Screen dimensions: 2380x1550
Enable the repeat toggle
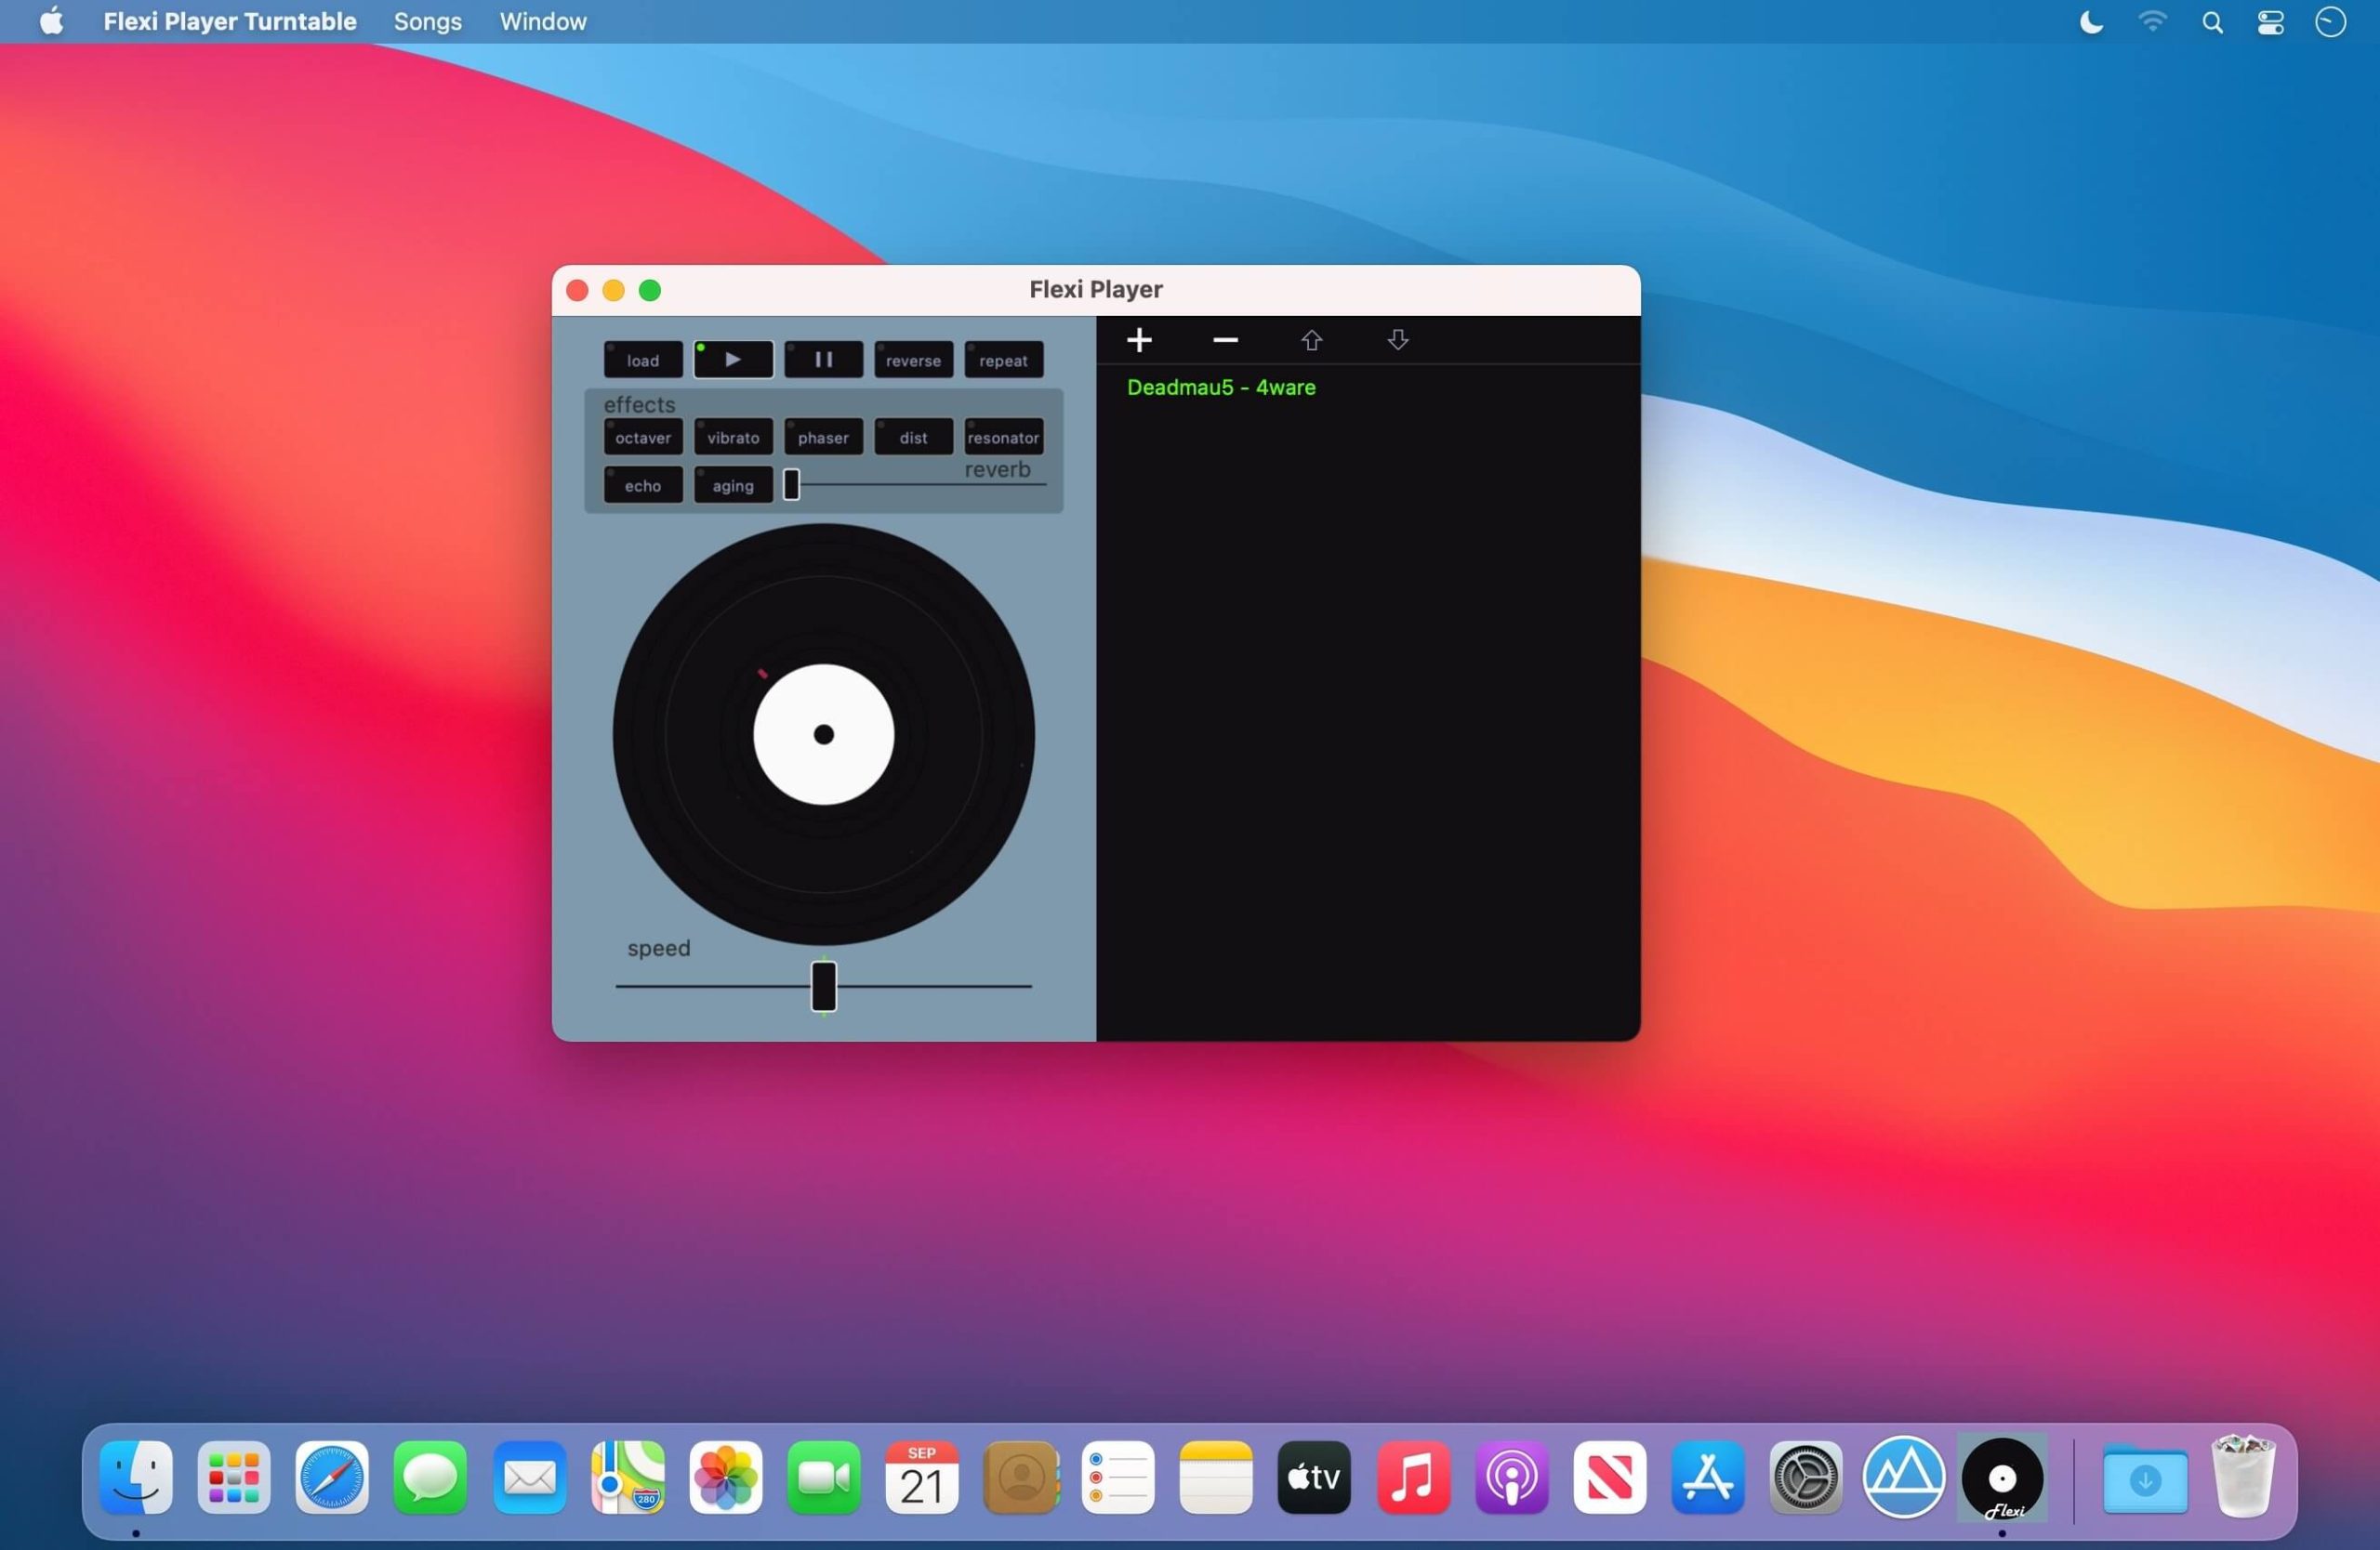pyautogui.click(x=1003, y=361)
